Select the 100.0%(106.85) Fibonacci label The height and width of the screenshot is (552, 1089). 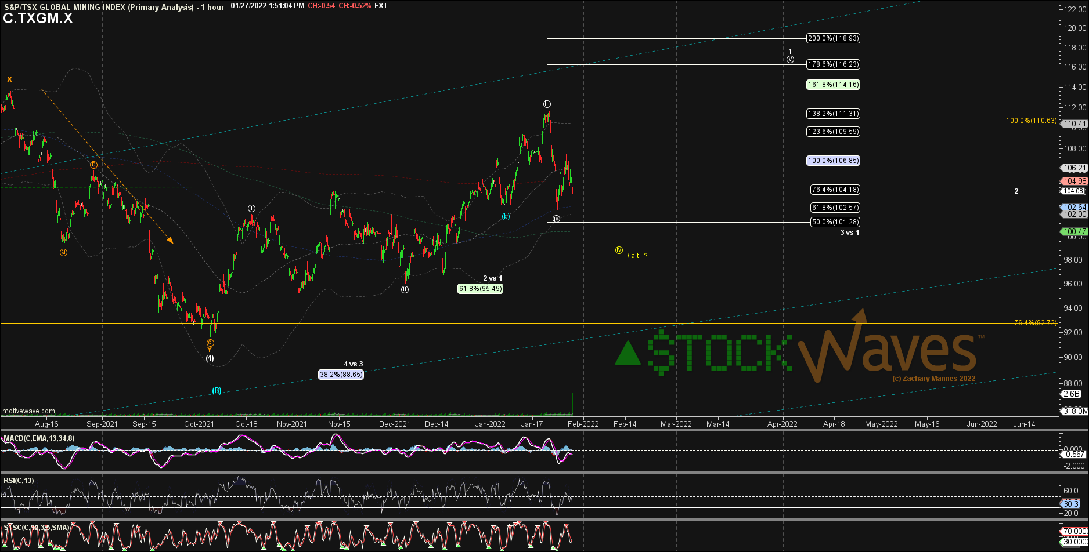[x=833, y=161]
